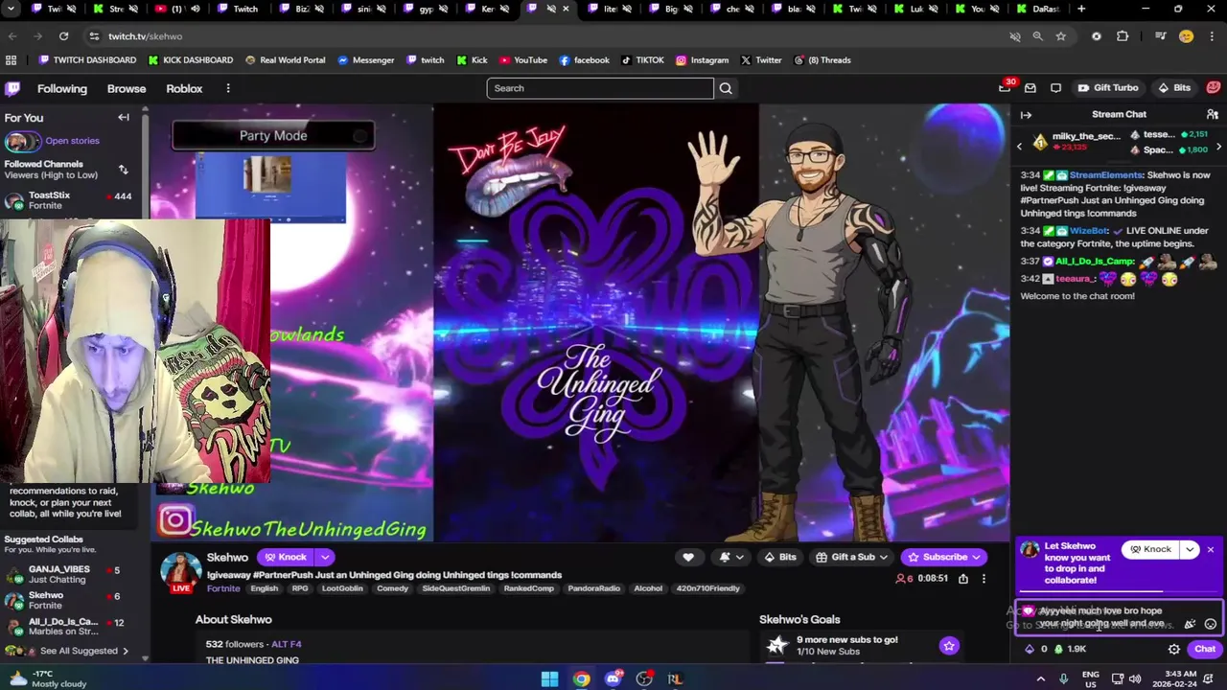
Task: Click the Windows Start button on taskbar
Action: pos(549,678)
